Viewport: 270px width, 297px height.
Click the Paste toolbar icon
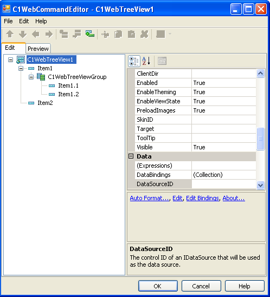pyautogui.click(x=131, y=35)
